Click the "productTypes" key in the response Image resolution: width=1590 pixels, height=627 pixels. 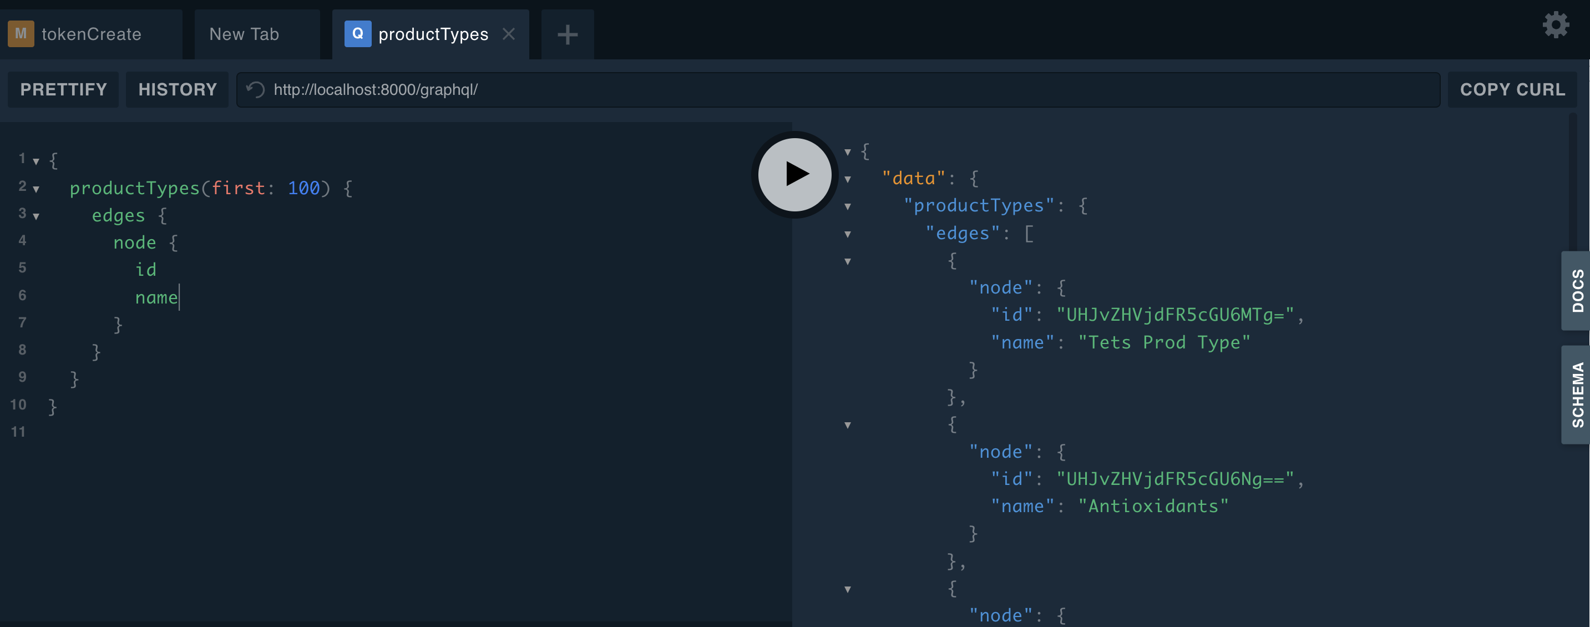click(x=979, y=205)
